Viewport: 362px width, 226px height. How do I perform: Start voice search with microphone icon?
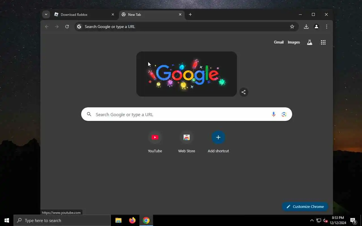point(273,114)
